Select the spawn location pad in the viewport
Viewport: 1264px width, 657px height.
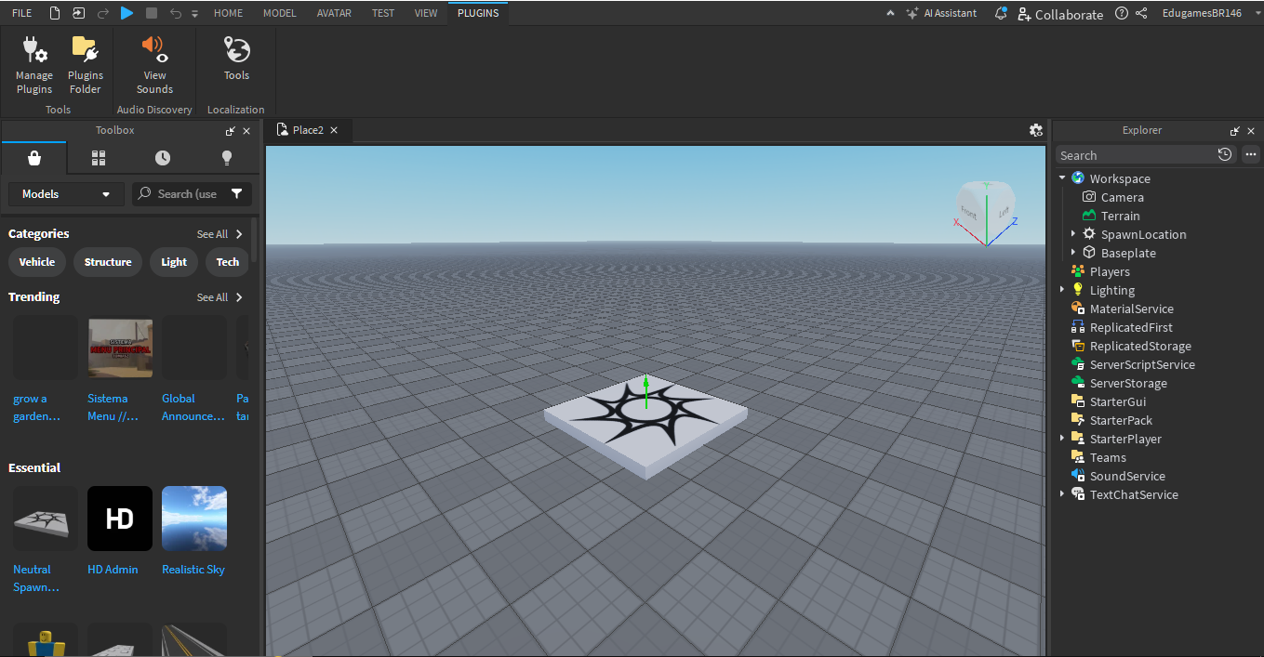tap(645, 426)
